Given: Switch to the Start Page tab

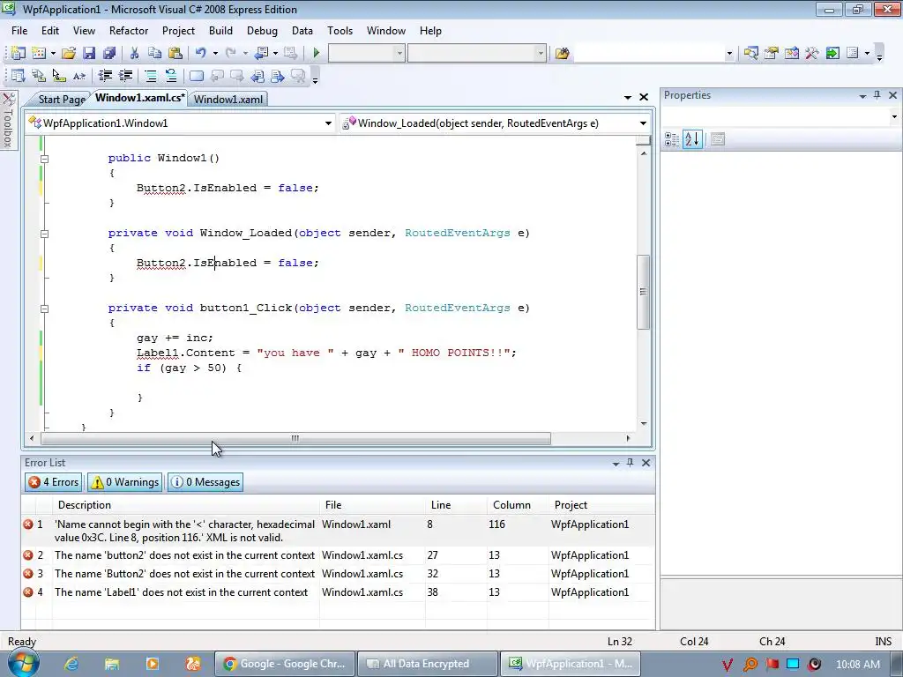Looking at the screenshot, I should (61, 99).
